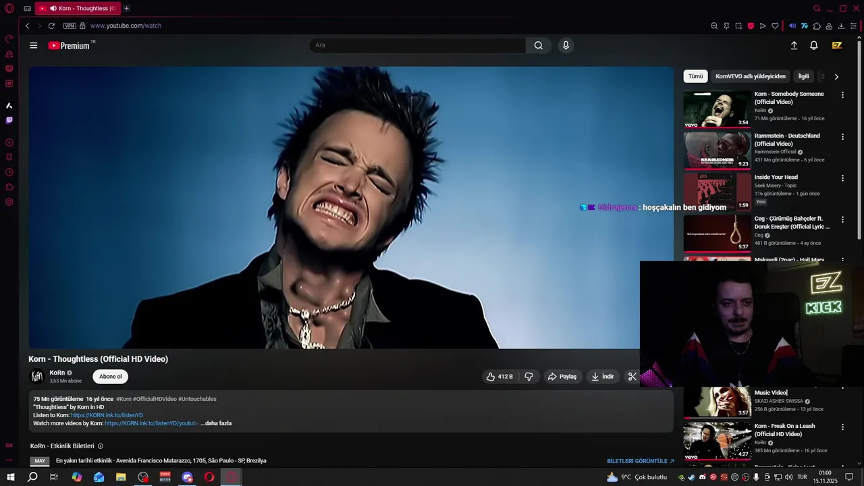Click the 7TV extension icon
864x486 pixels.
coord(805,26)
